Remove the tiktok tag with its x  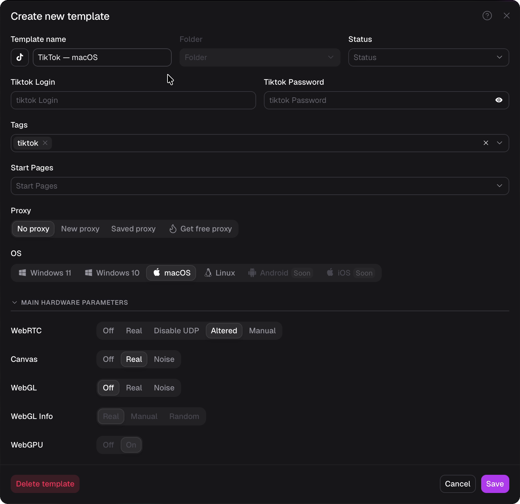(x=45, y=143)
